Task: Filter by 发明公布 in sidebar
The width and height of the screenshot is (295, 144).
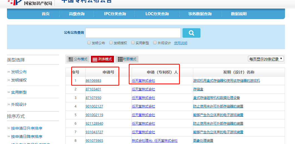Action: click(x=19, y=72)
